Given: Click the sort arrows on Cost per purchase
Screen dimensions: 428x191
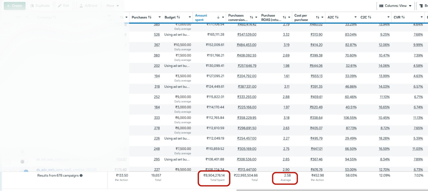Looking at the screenshot, I should point(318,17).
